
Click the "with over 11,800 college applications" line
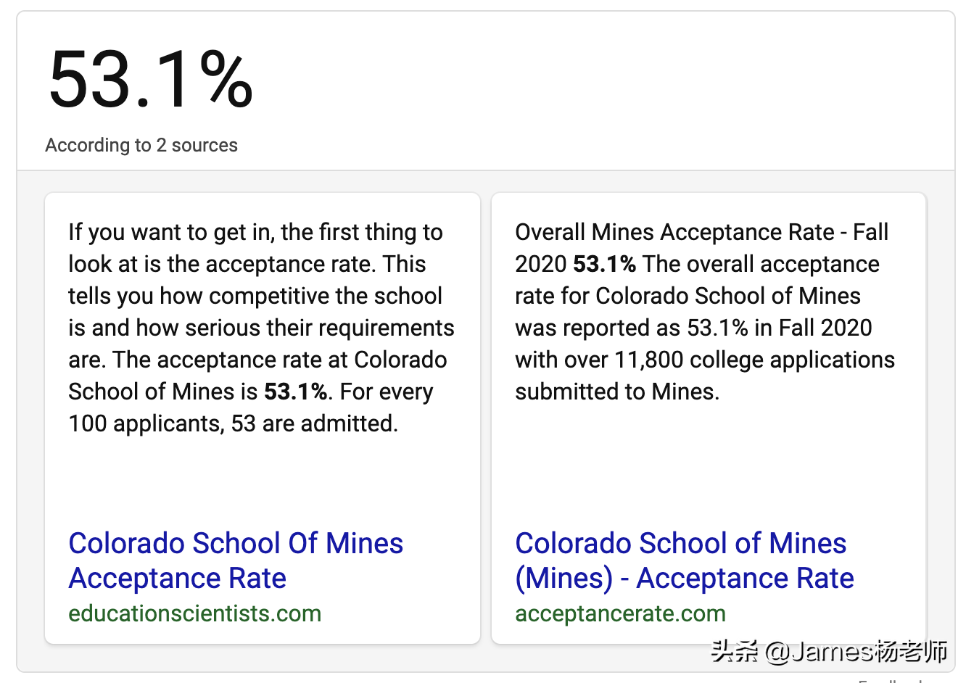click(x=705, y=360)
